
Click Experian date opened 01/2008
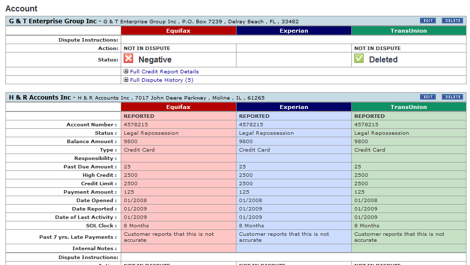(x=250, y=200)
